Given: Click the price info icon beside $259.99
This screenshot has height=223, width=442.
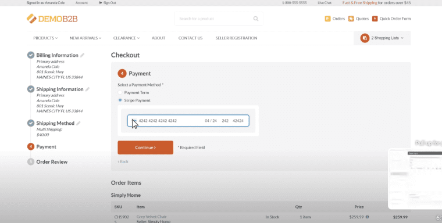Looking at the screenshot, I should [x=368, y=217].
